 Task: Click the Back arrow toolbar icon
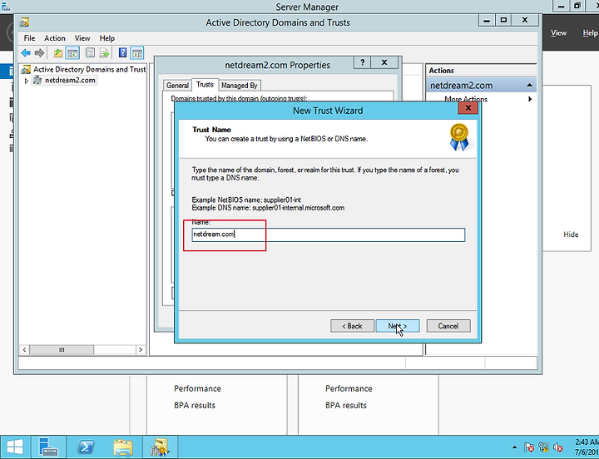click(26, 53)
